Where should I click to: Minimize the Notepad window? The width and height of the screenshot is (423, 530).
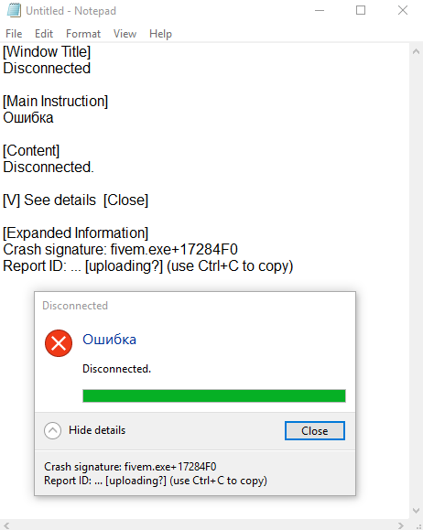pos(320,10)
